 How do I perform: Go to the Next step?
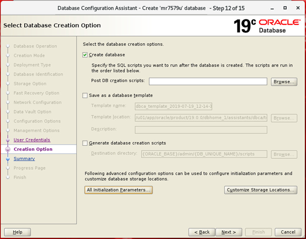229,232
